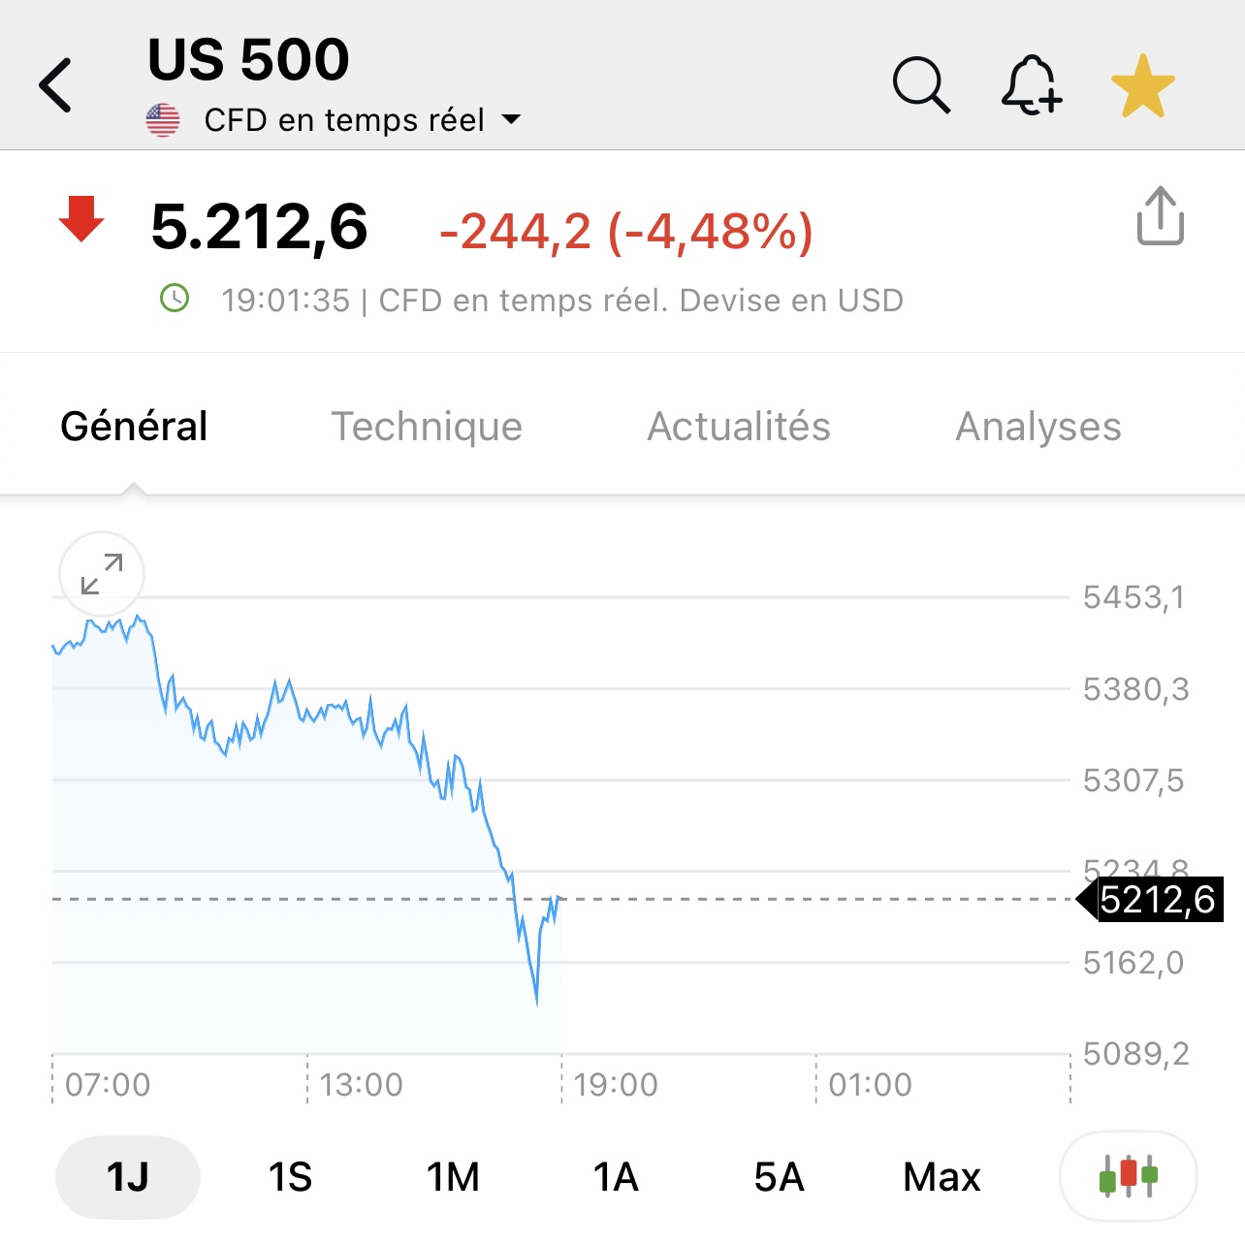Tap the 5212,6 current price marker

click(1156, 900)
